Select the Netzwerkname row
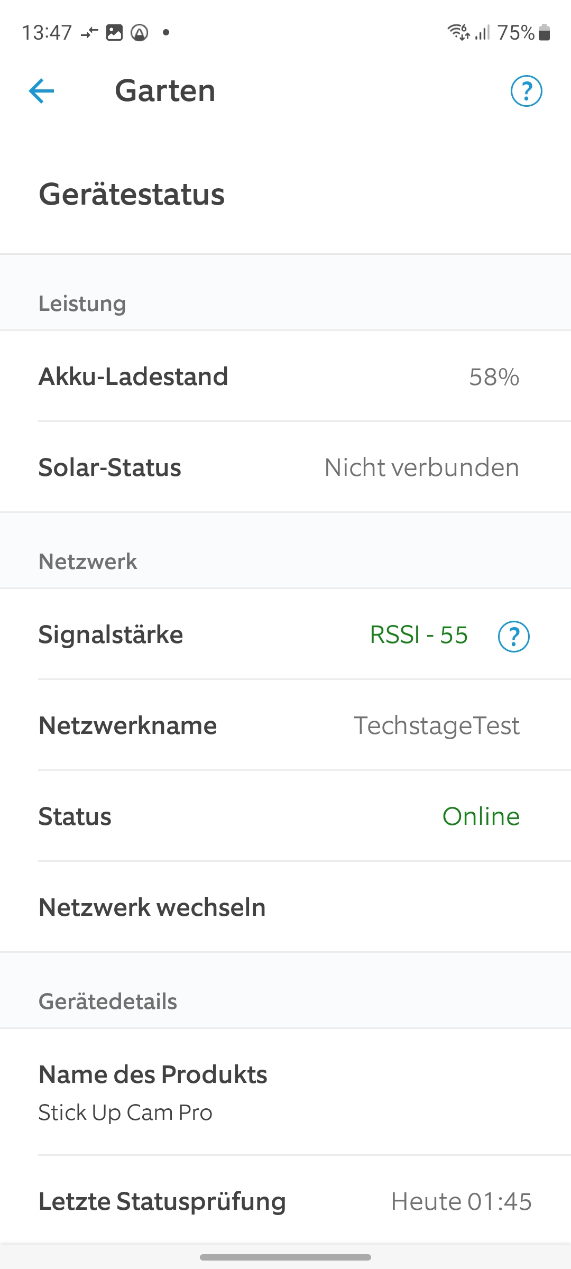This screenshot has height=1269, width=571. click(x=285, y=725)
